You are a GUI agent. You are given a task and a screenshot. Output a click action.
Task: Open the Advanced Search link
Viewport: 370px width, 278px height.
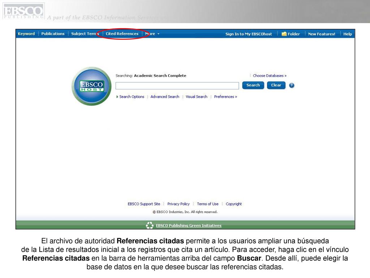165,97
